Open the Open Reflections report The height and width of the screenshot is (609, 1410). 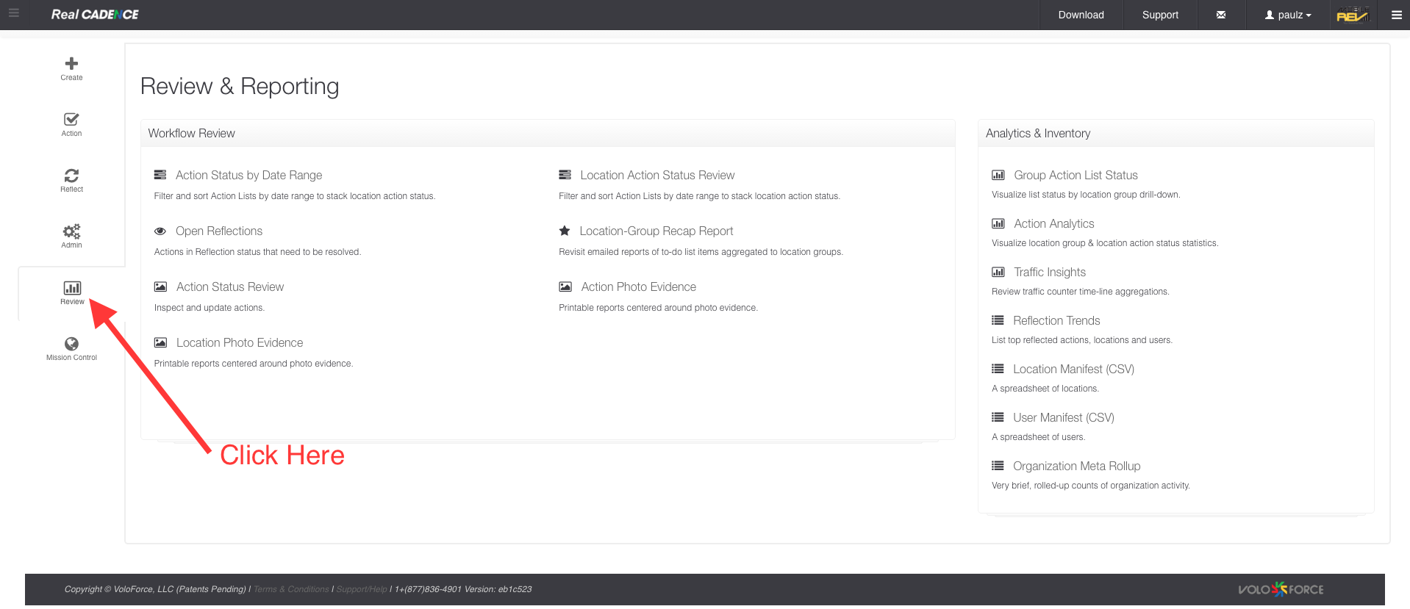(x=219, y=231)
